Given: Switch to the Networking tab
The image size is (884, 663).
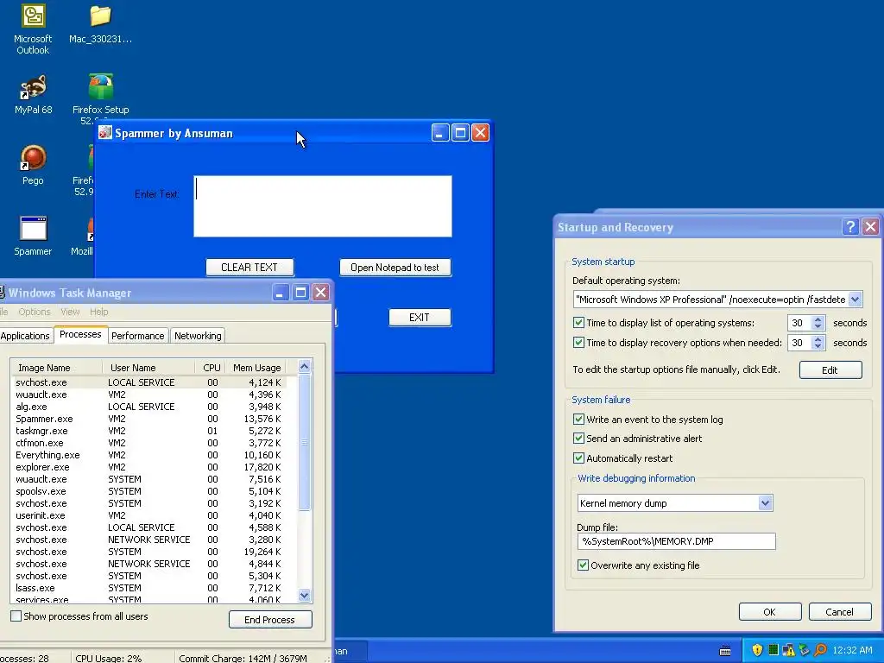Looking at the screenshot, I should pos(198,336).
